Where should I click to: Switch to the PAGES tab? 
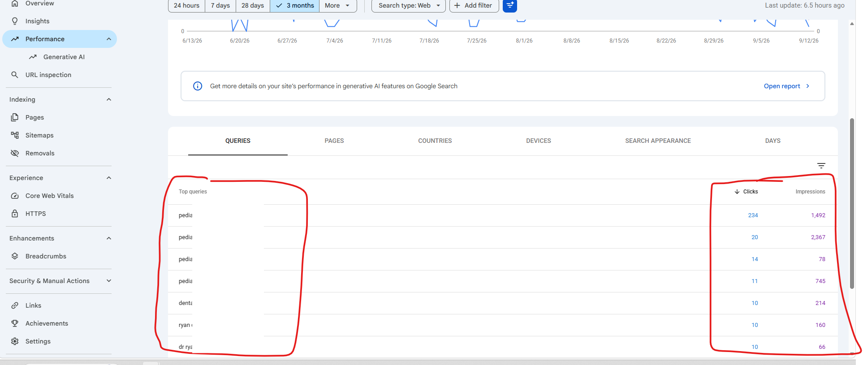click(x=334, y=141)
